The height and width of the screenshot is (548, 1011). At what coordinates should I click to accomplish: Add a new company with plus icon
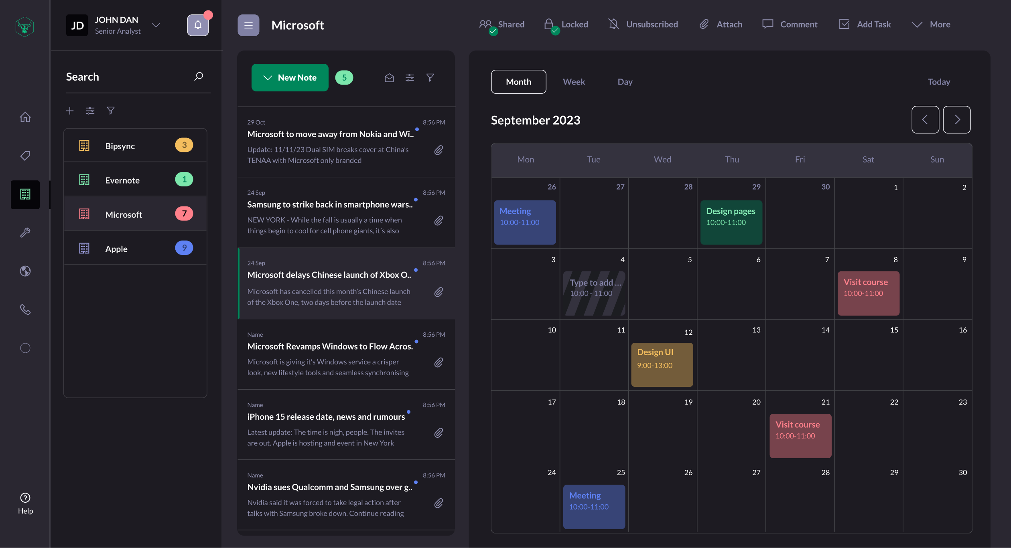pos(70,111)
